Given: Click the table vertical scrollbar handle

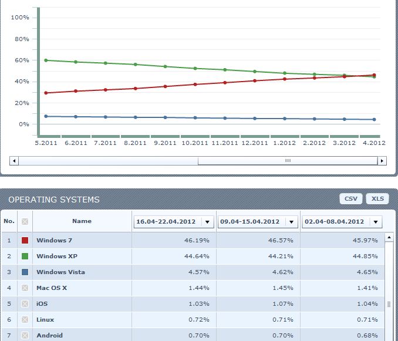Looking at the screenshot, I should [x=388, y=304].
